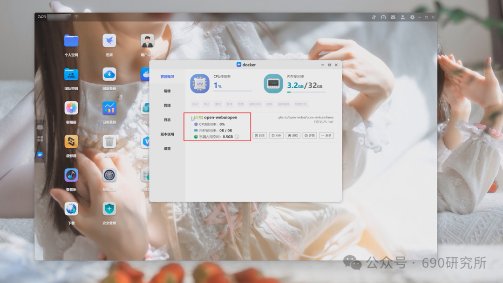
Task: Click the user account icon in top bar
Action: coord(402,17)
